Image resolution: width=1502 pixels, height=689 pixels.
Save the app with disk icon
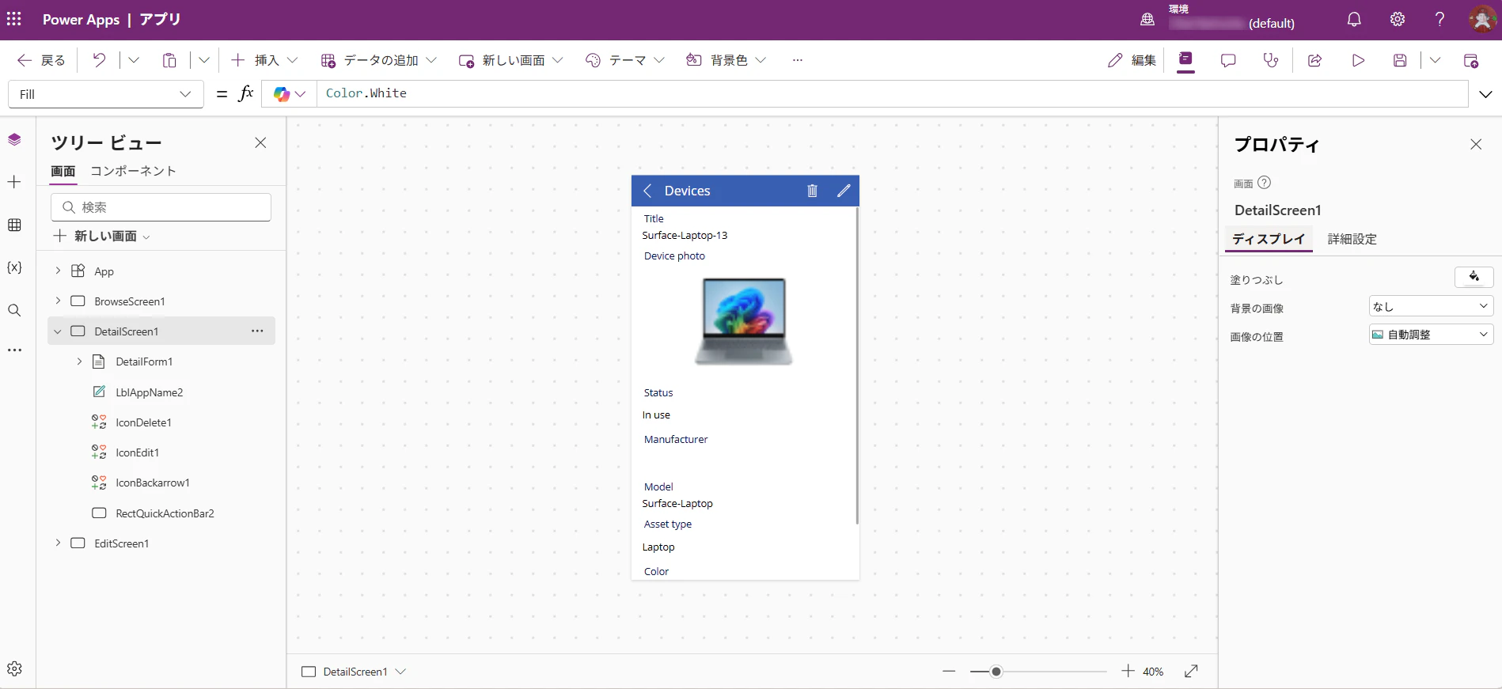(x=1400, y=60)
